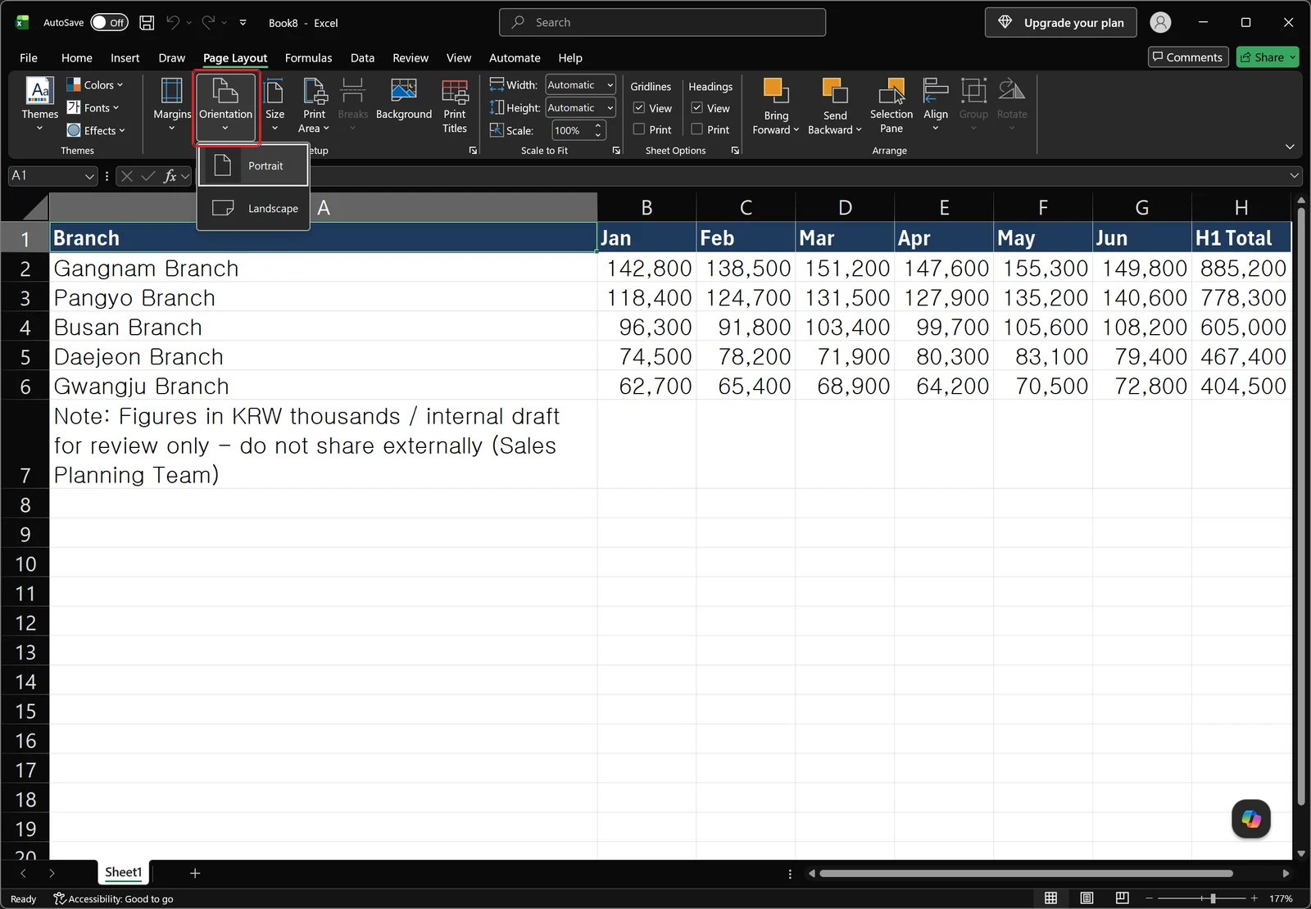Switch to the Formulas tab
1311x909 pixels.
point(308,58)
